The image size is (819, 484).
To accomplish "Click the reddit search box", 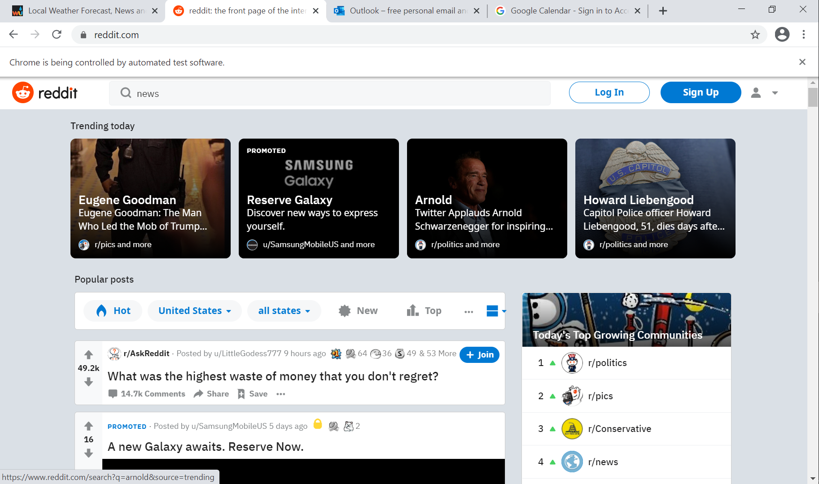I will [330, 93].
